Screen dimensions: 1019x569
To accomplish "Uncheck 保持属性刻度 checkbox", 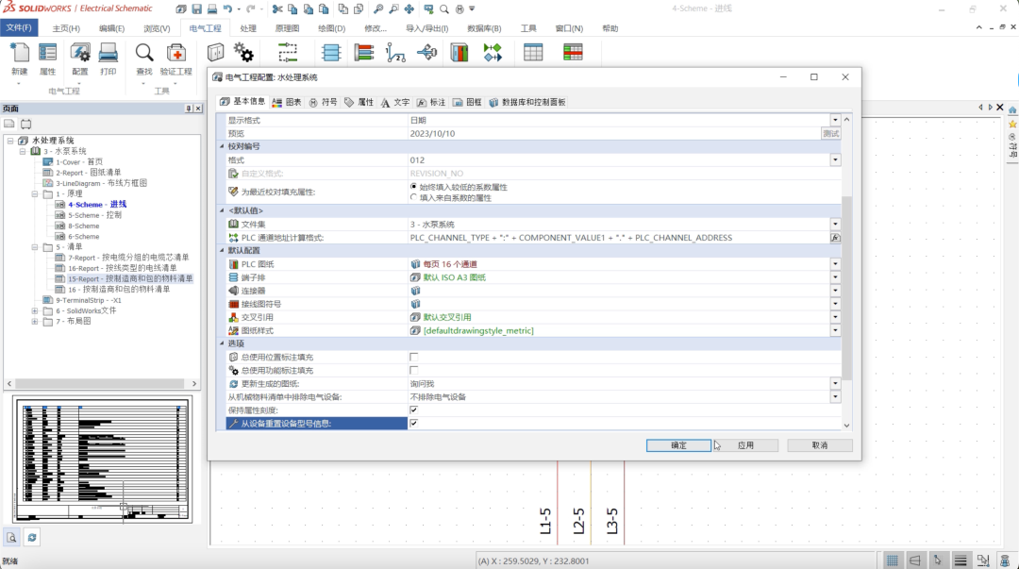I will point(412,410).
